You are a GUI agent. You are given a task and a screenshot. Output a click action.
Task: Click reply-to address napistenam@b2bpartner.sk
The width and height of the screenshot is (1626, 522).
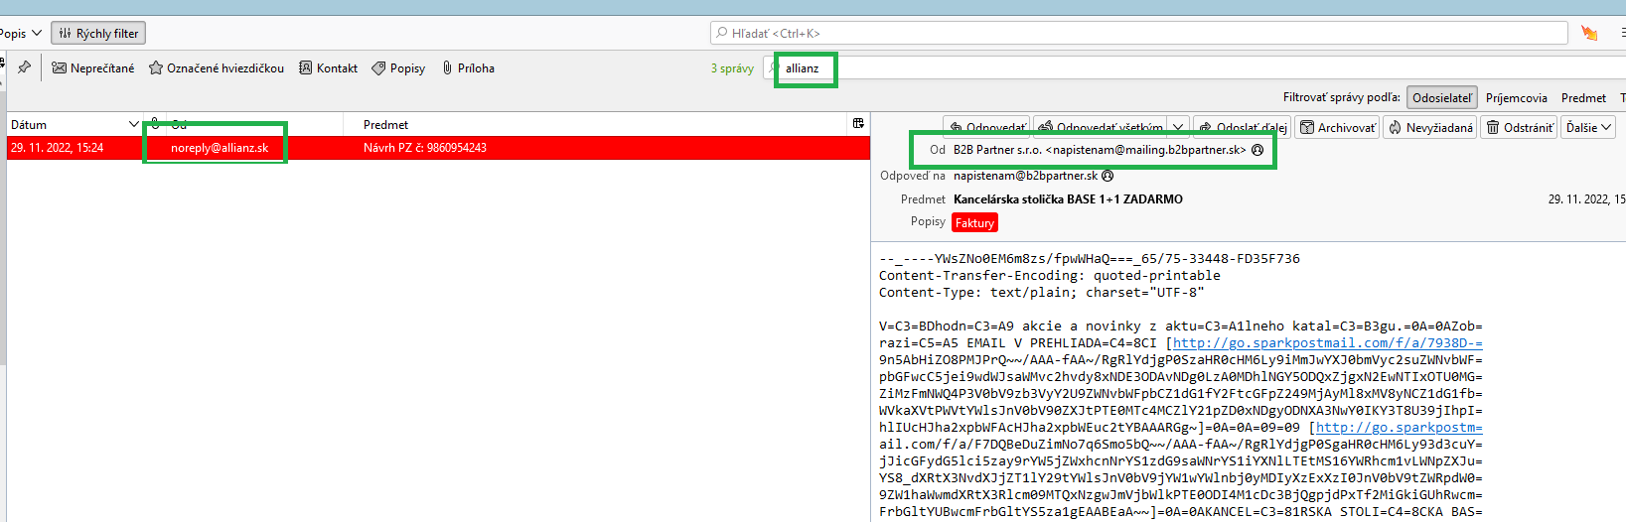point(1025,176)
